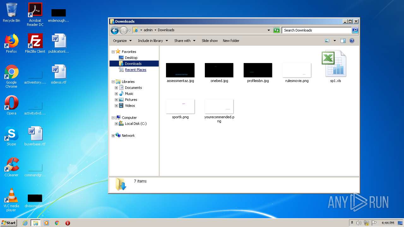
Task: Click the taskbar clock showing 4:44 PM
Action: click(x=388, y=223)
